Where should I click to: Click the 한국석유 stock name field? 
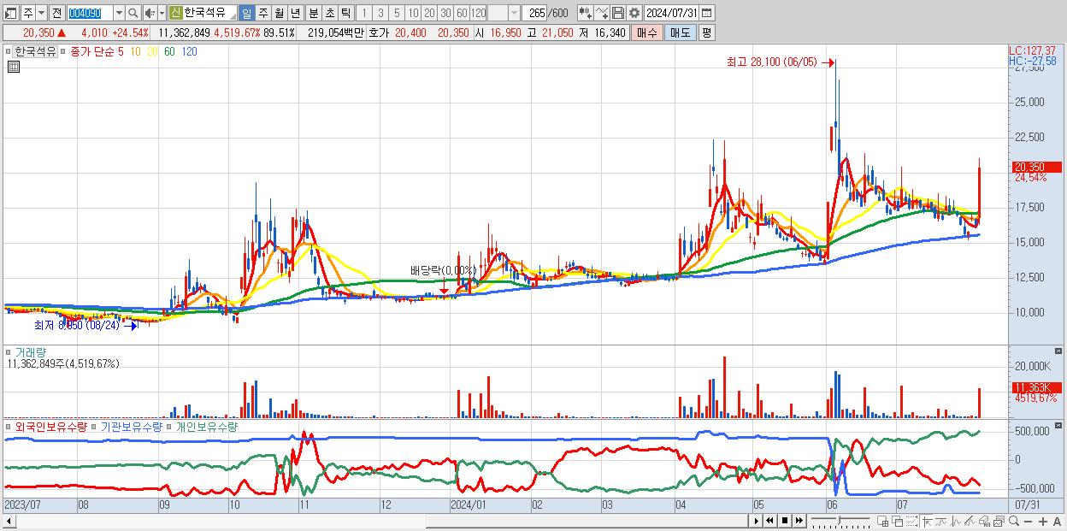pos(203,13)
